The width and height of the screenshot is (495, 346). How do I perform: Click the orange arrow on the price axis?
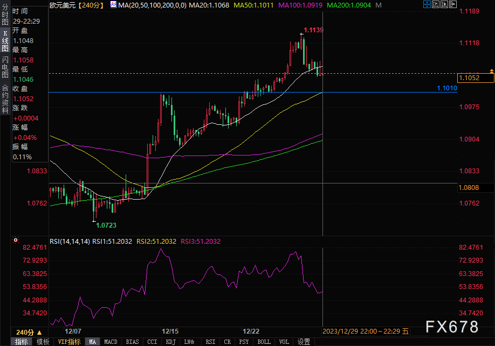click(491, 71)
